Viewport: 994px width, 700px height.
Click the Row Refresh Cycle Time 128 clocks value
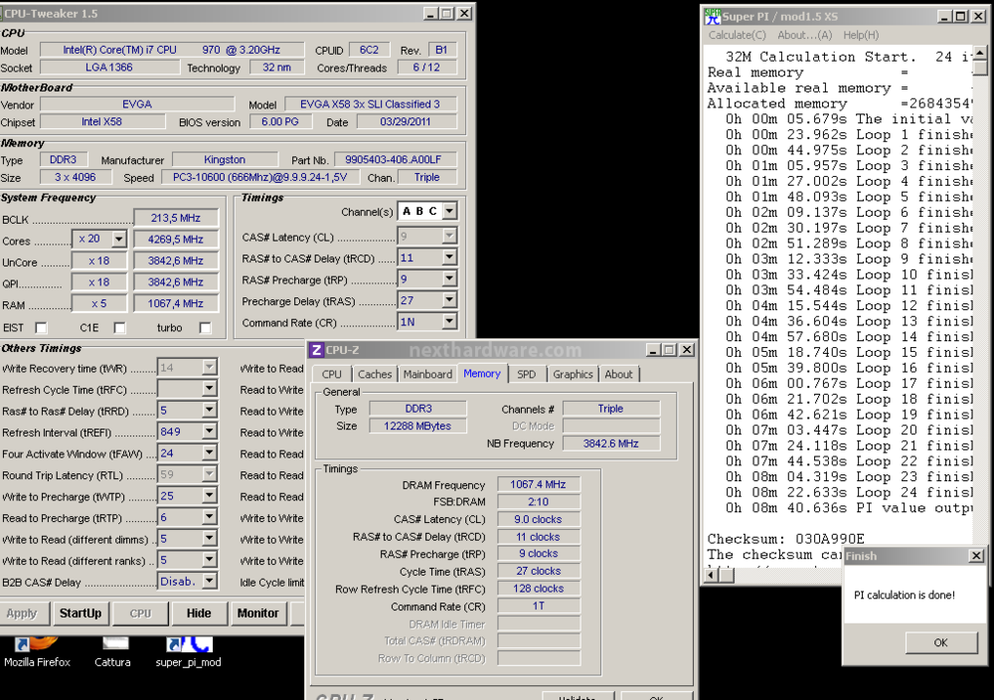pyautogui.click(x=538, y=589)
